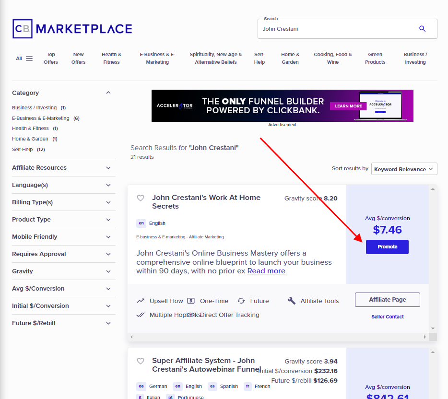
Task: Expand the Requires Approval filter
Action: pos(108,254)
